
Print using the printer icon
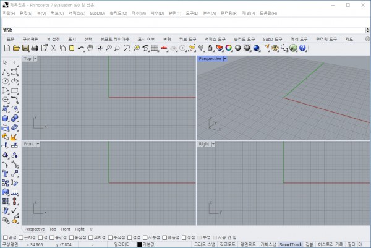[x=35, y=48]
